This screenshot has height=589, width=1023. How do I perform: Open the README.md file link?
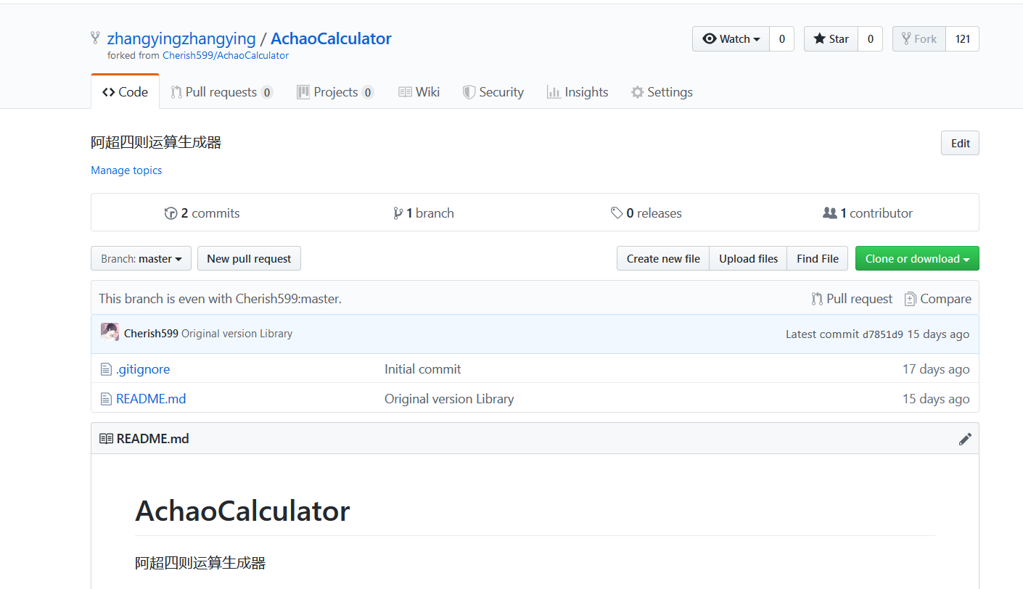click(x=151, y=399)
